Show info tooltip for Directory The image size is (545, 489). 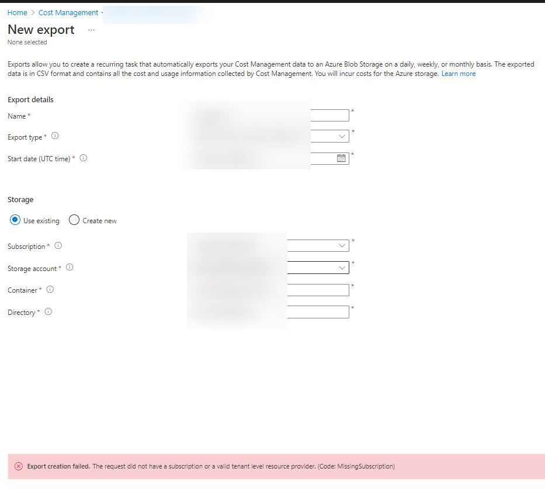48,312
